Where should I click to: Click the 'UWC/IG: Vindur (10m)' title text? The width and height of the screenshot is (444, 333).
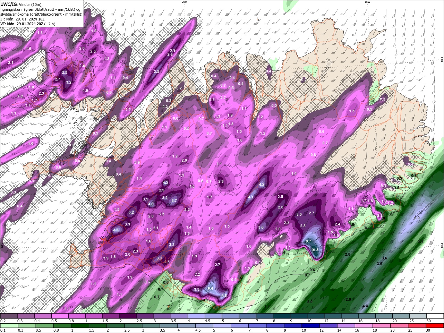click(x=21, y=4)
